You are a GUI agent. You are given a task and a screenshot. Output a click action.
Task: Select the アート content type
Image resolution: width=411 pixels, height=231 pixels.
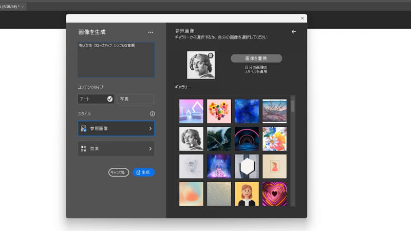tap(96, 99)
